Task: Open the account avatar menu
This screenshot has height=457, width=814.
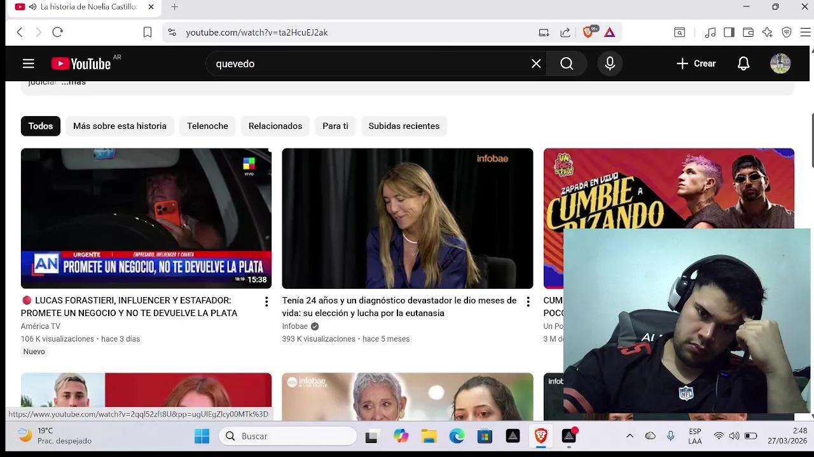Action: pyautogui.click(x=780, y=63)
